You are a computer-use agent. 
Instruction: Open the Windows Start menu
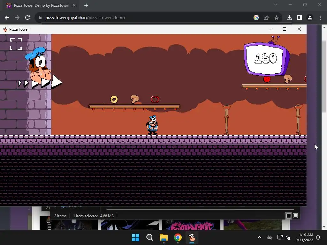pyautogui.click(x=135, y=237)
